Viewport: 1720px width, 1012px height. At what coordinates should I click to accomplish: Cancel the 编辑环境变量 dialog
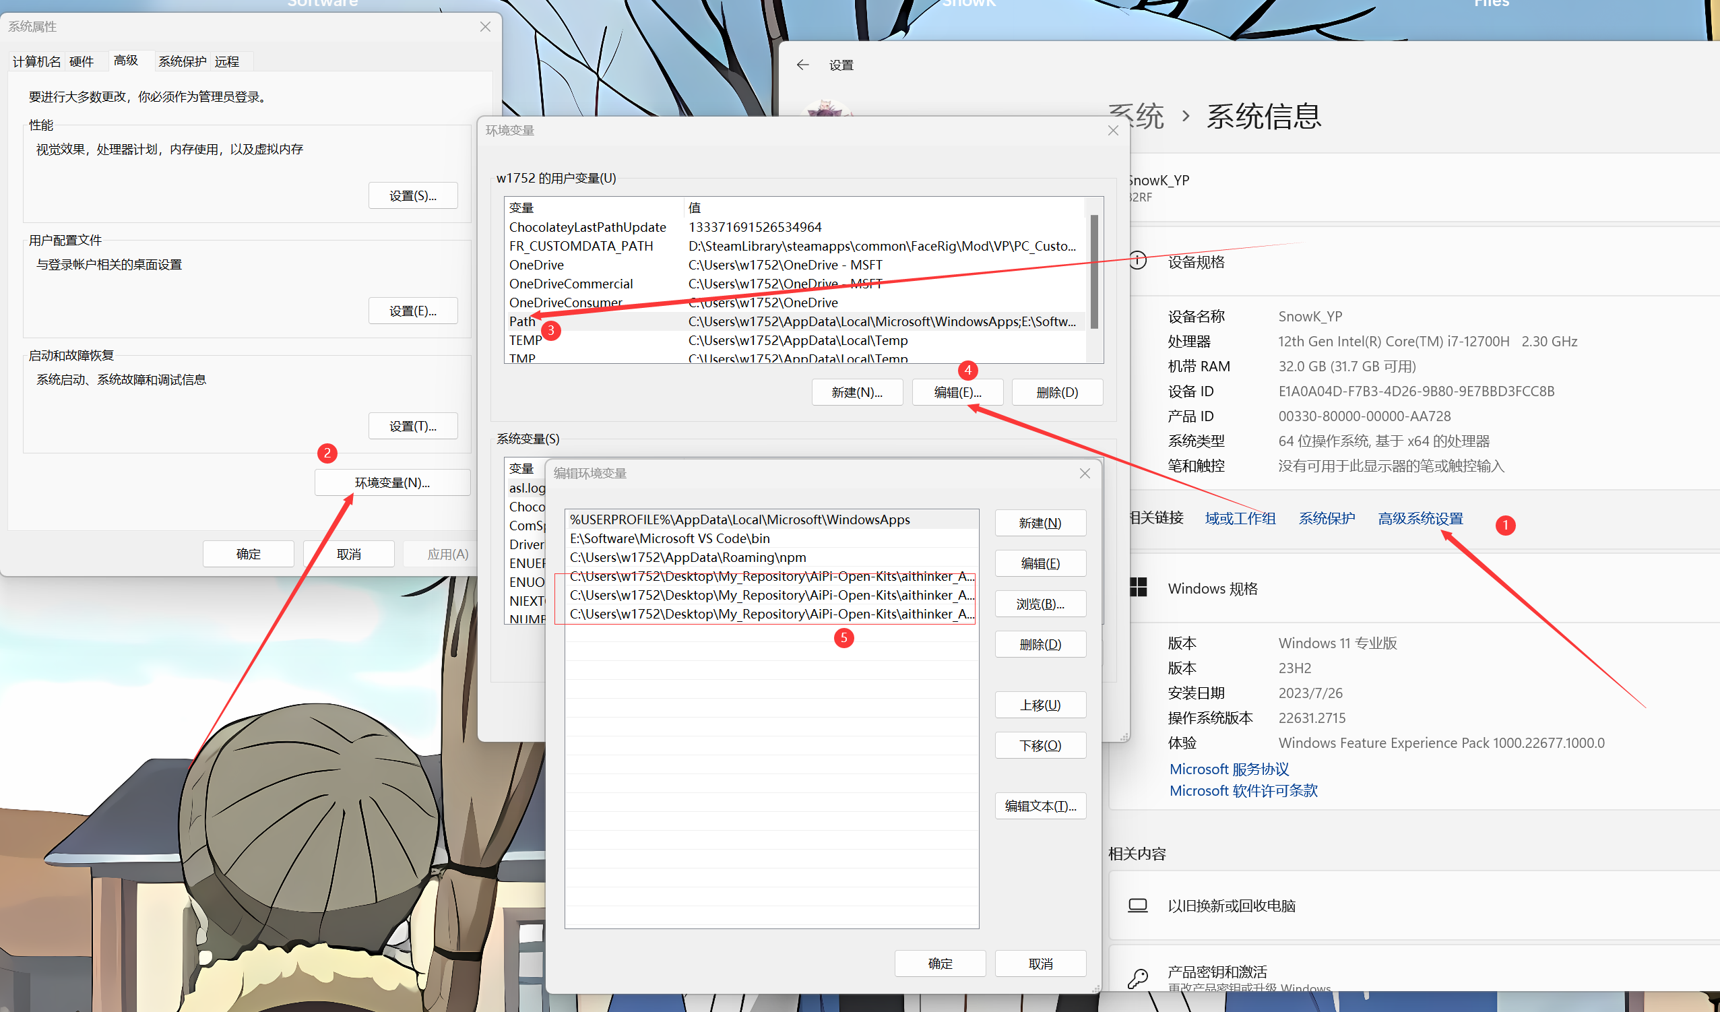point(1040,963)
